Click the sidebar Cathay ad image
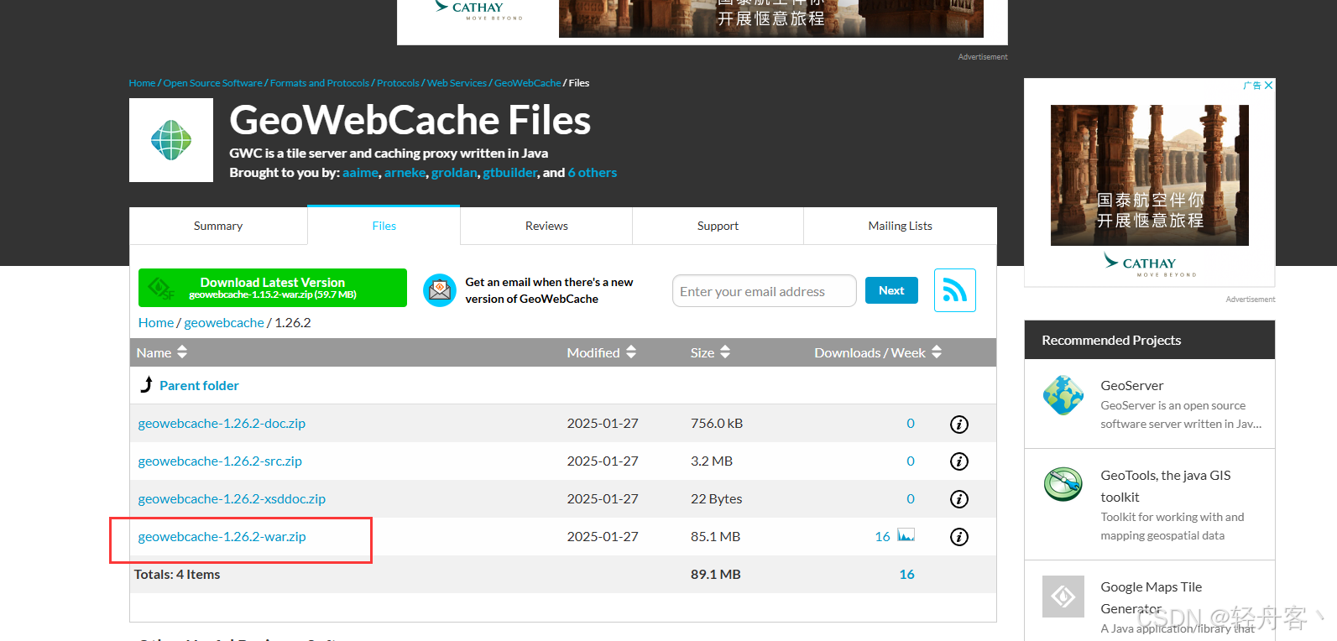This screenshot has height=641, width=1337. click(1150, 175)
